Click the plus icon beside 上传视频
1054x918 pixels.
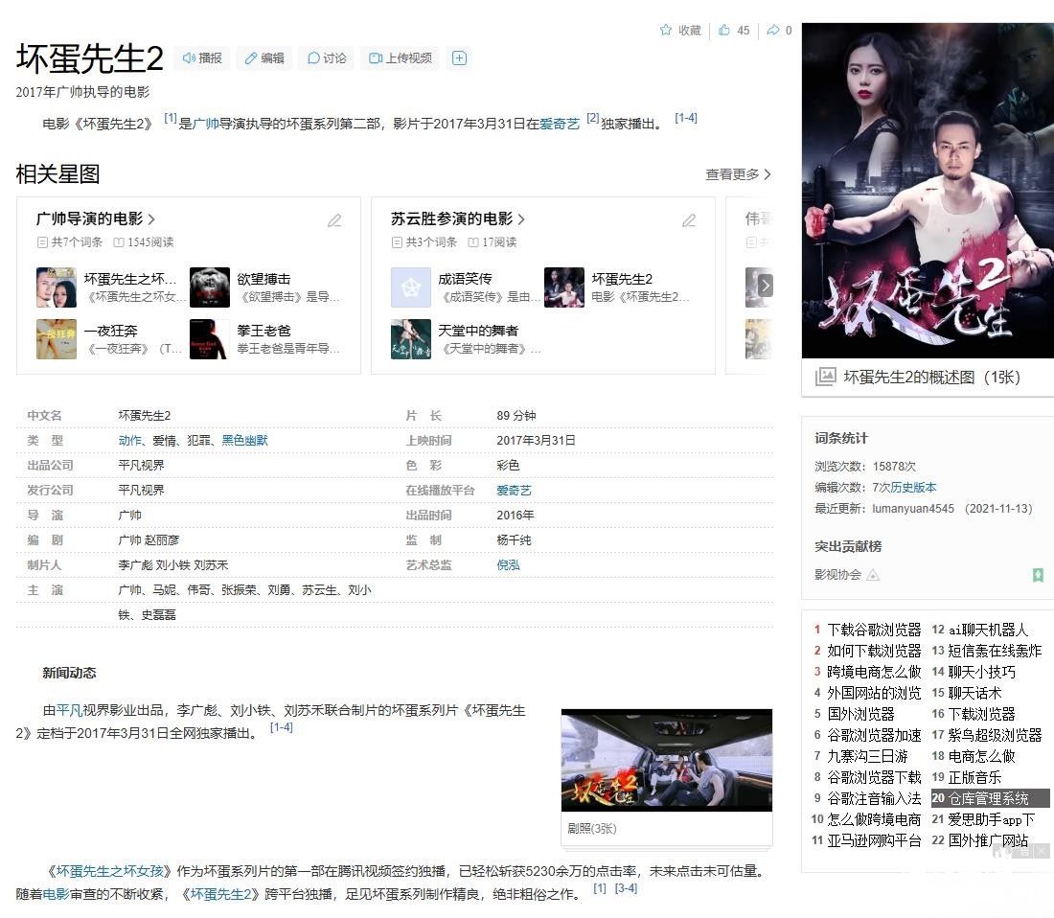tap(459, 58)
